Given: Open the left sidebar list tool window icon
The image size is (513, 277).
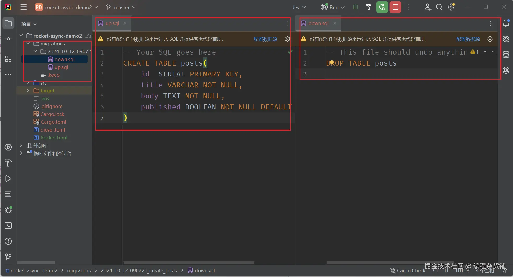Looking at the screenshot, I should coord(8,194).
